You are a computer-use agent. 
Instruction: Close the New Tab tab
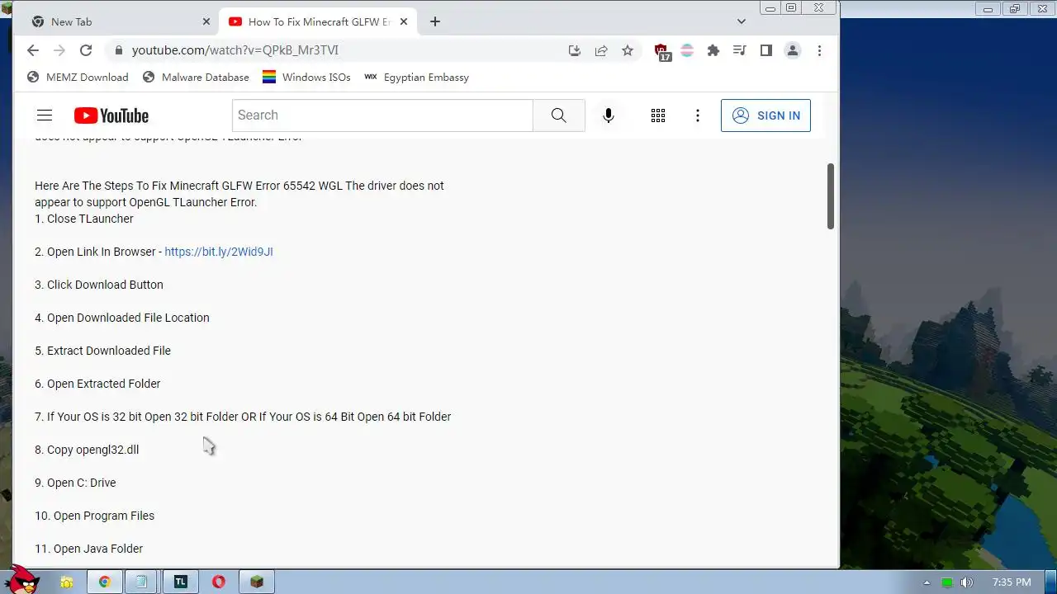tap(206, 21)
